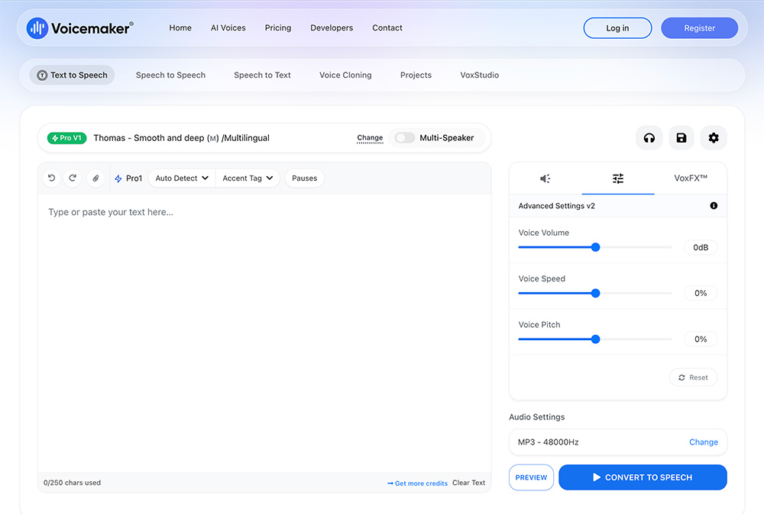Click the 0dB volume value field
This screenshot has height=514, width=764.
[701, 248]
